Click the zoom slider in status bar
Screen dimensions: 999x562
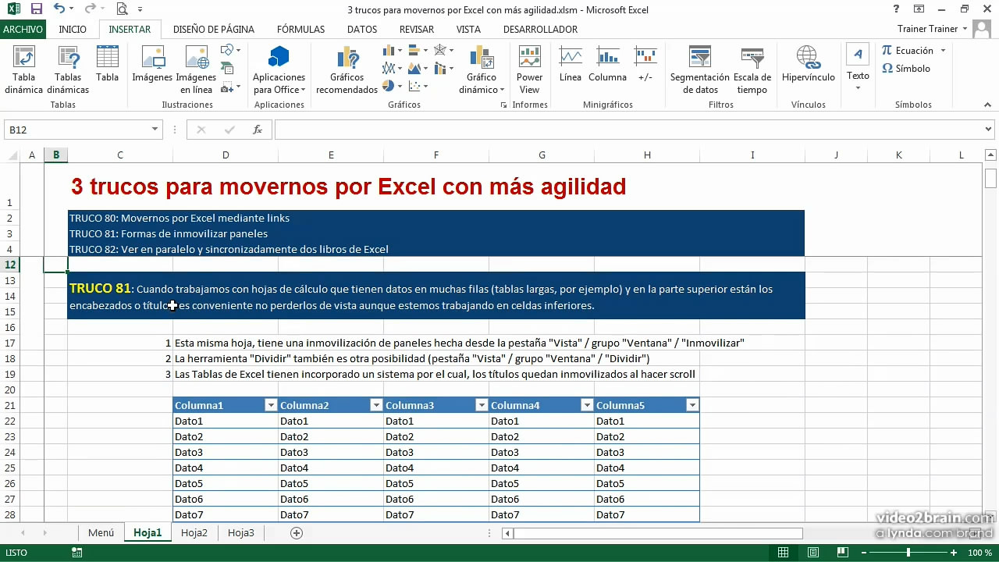click(x=908, y=553)
